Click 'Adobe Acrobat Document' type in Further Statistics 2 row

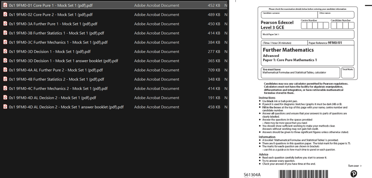click(157, 79)
